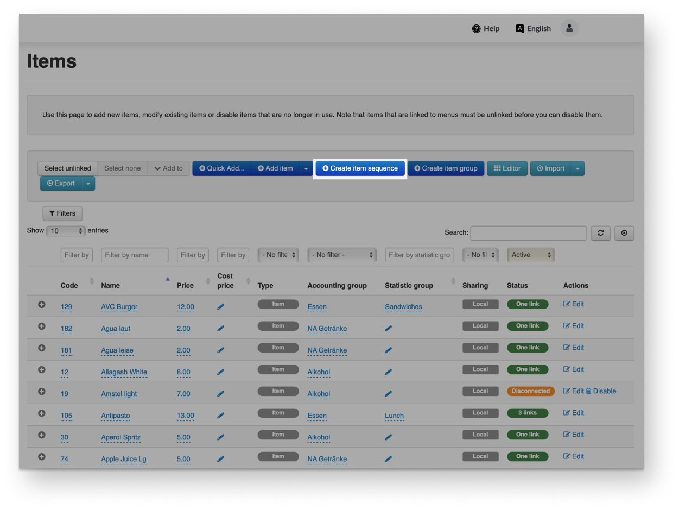Edit the Antipasto item

[x=574, y=413]
